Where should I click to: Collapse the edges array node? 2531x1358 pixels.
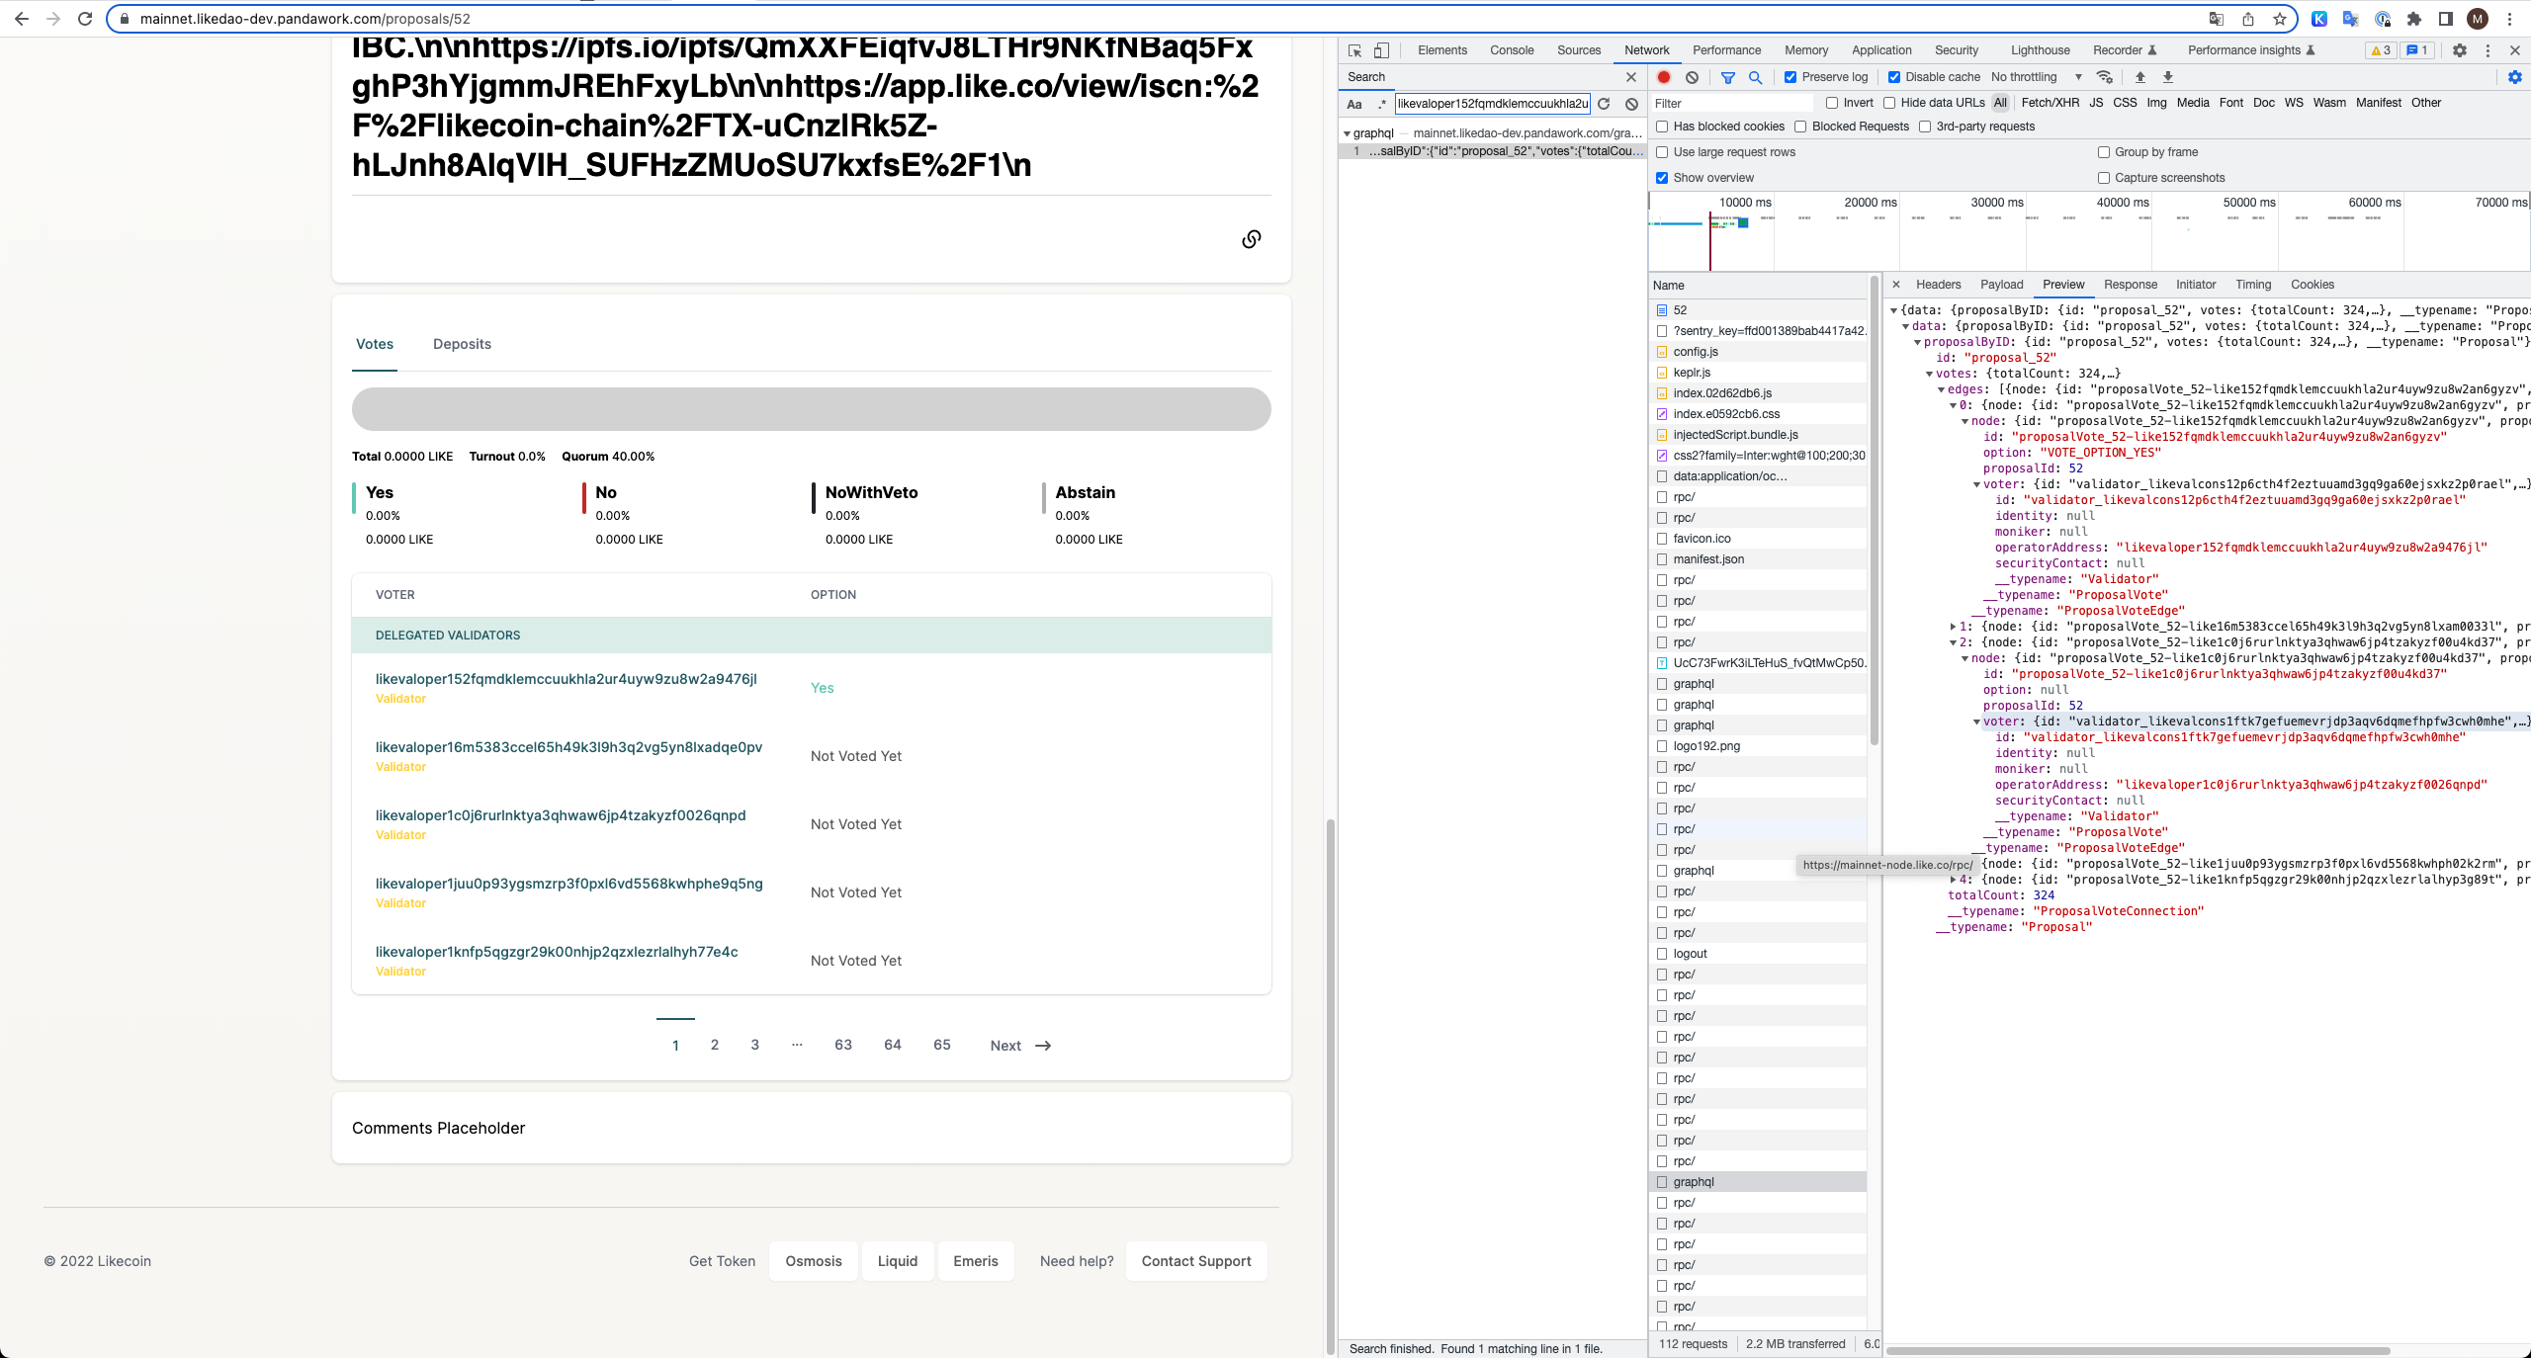click(x=1941, y=390)
